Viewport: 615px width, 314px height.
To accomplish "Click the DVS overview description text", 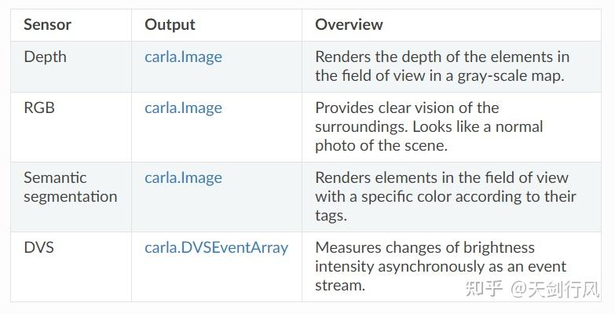I will 440,267.
